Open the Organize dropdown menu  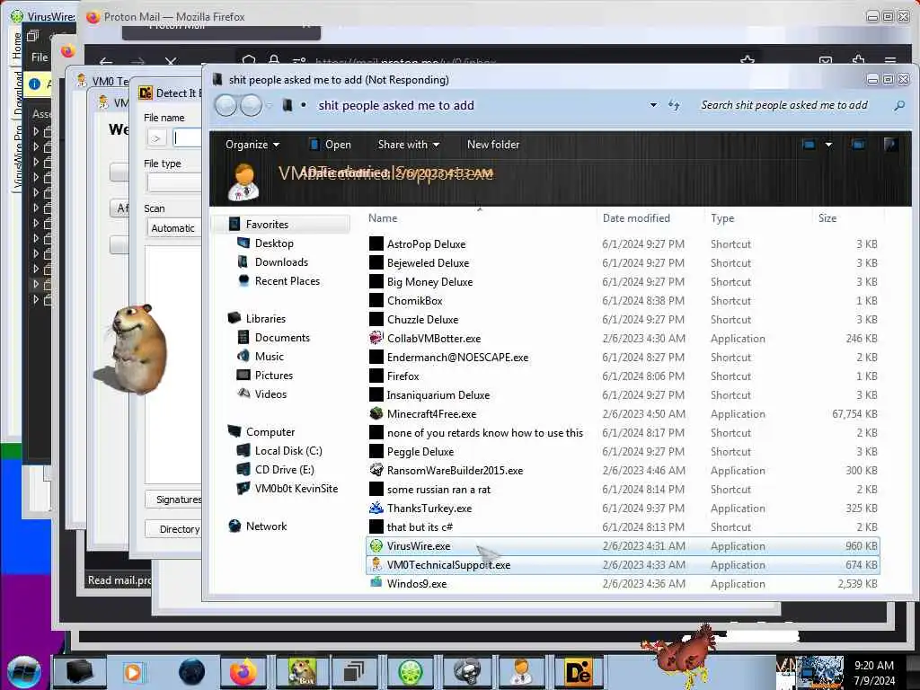coord(252,145)
